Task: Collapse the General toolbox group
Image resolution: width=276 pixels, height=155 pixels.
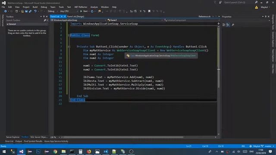Action: (7, 24)
